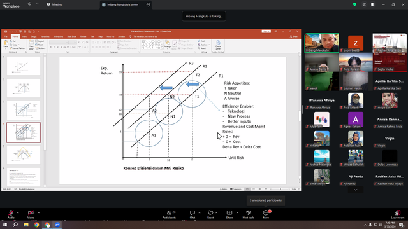The width and height of the screenshot is (408, 229).
Task: Click Agnes Setiani participant tile
Action: (356, 120)
